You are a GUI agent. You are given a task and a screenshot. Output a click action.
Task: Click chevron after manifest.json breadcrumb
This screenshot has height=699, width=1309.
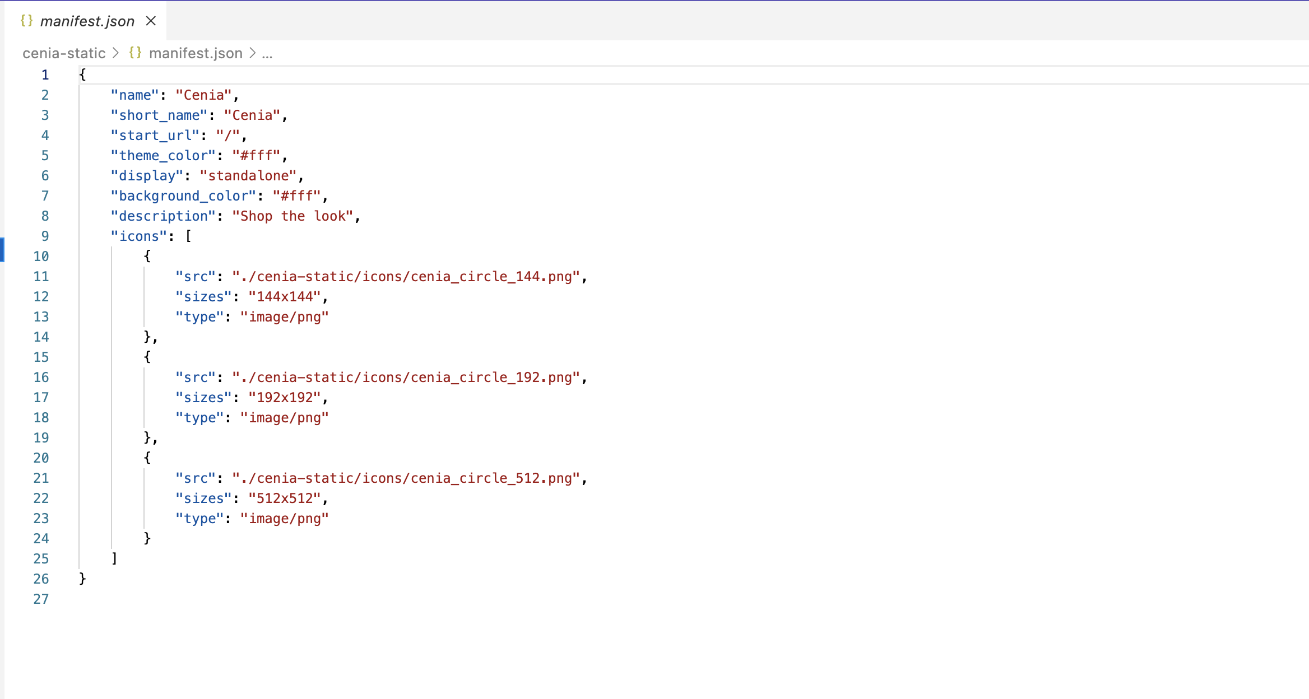point(252,53)
